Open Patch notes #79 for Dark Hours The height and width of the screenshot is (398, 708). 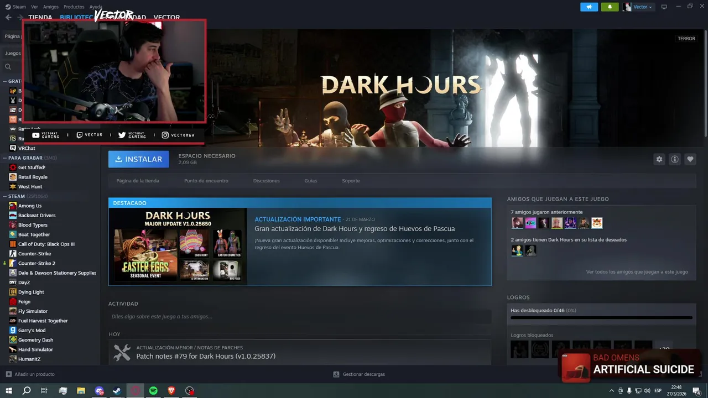point(206,357)
